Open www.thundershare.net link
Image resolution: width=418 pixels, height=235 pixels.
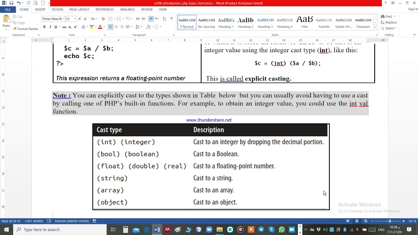click(209, 120)
